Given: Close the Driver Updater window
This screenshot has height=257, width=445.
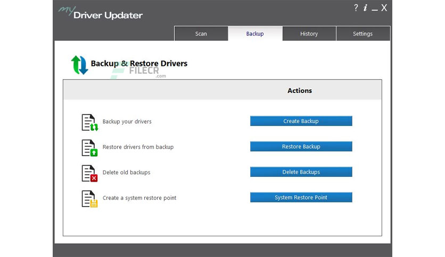Looking at the screenshot, I should [x=384, y=7].
